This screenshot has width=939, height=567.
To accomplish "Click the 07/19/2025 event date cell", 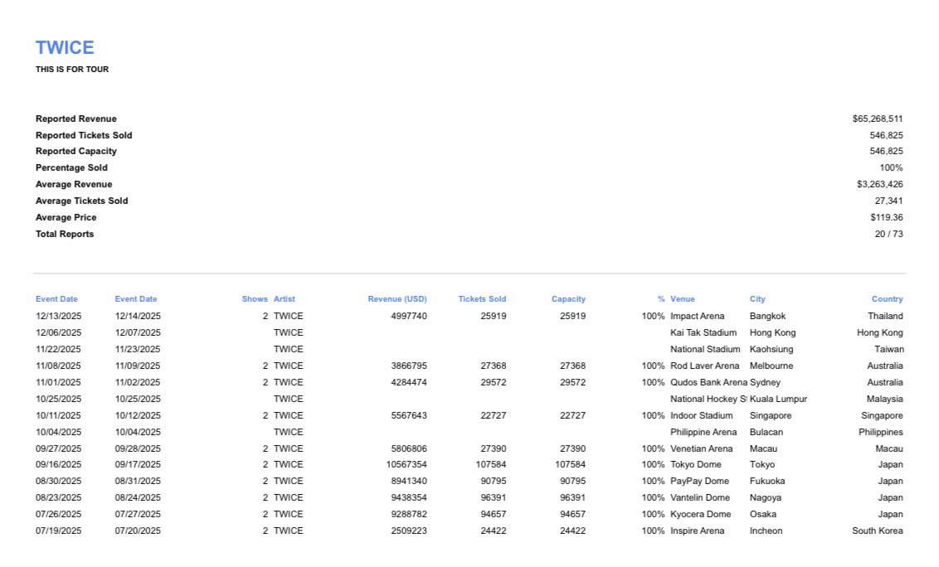I will (x=58, y=531).
